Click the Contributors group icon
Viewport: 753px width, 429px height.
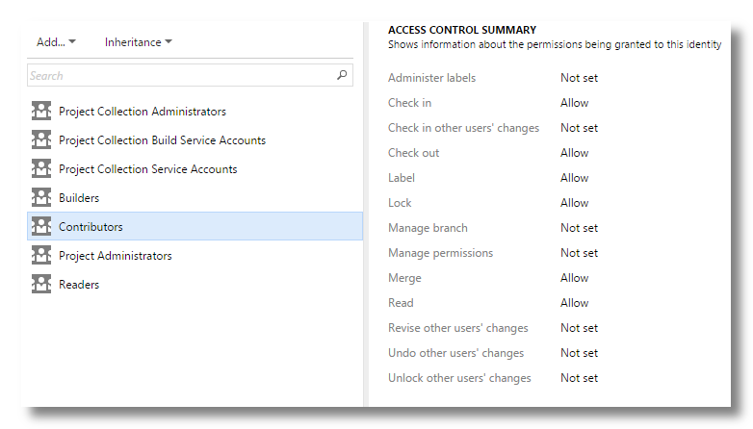pos(40,227)
